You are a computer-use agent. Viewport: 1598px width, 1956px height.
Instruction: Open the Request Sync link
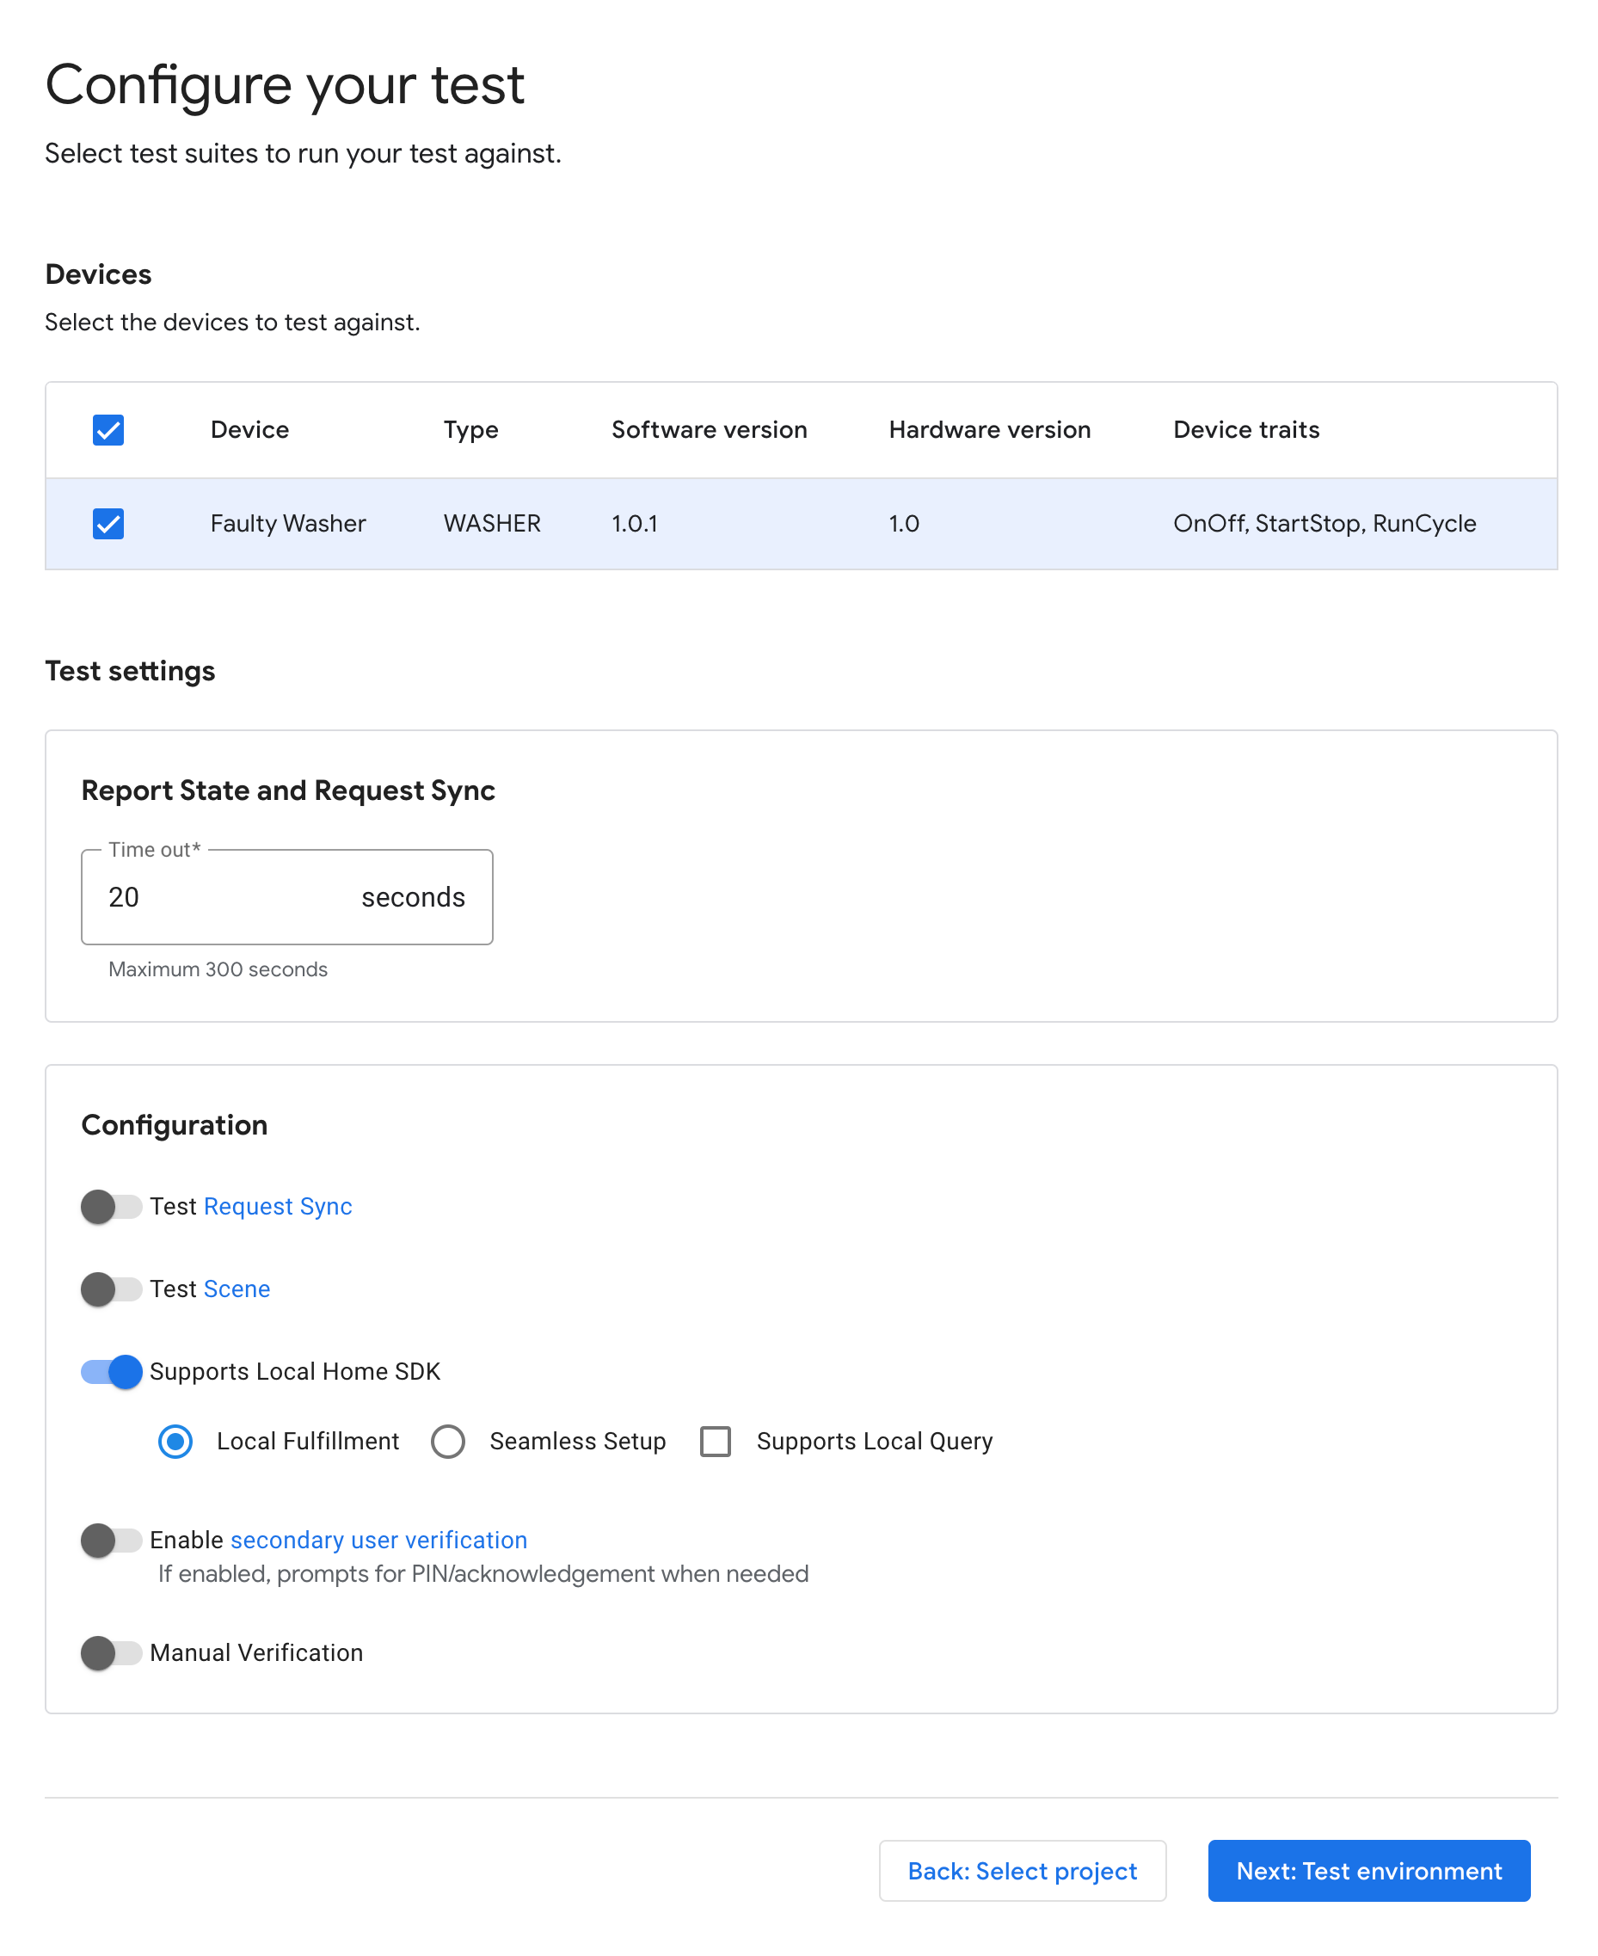[x=277, y=1206]
